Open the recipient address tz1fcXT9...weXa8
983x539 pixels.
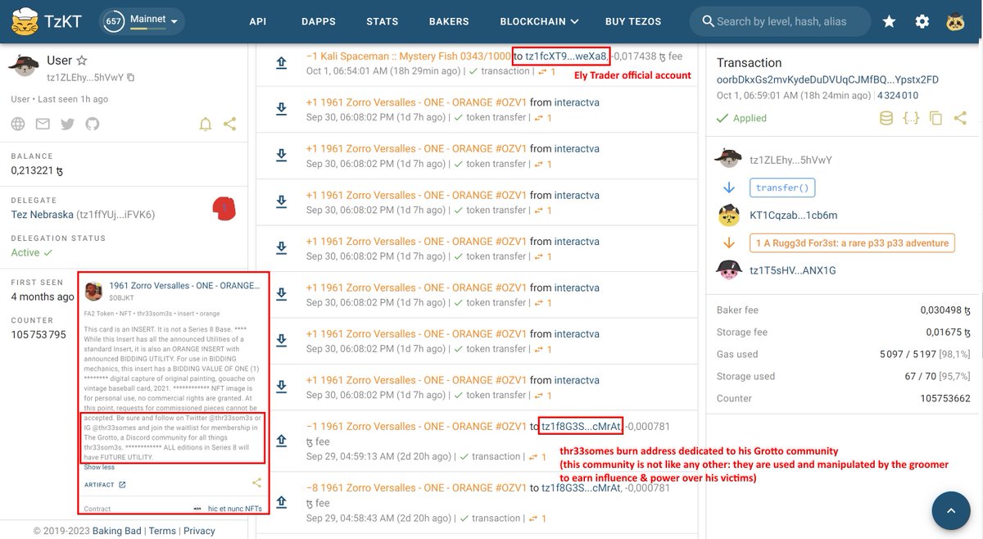click(x=567, y=57)
